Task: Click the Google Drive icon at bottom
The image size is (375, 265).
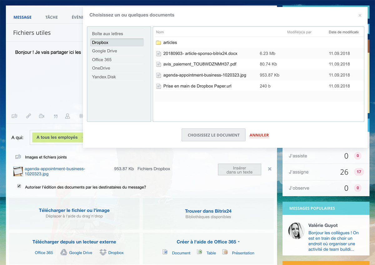Action: 64,252
